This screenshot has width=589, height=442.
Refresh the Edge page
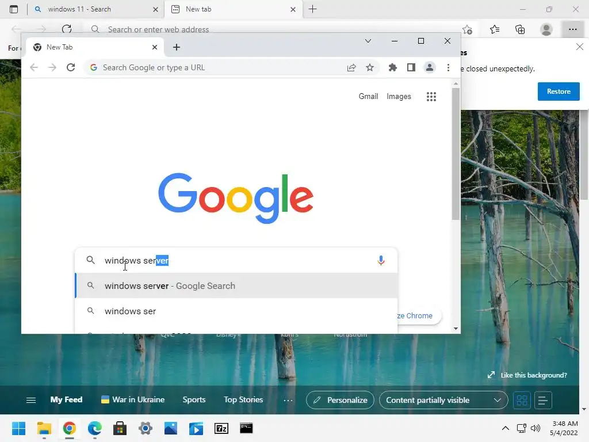[67, 29]
